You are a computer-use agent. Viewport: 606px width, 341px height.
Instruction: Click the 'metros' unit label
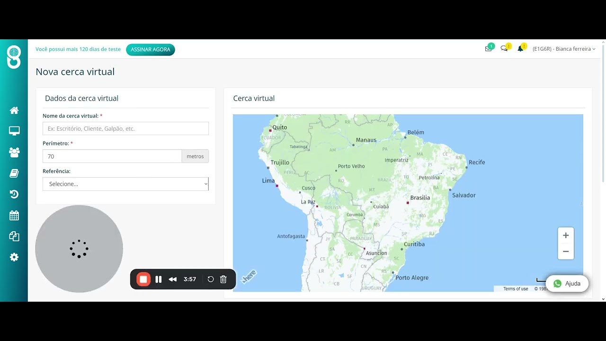(195, 156)
